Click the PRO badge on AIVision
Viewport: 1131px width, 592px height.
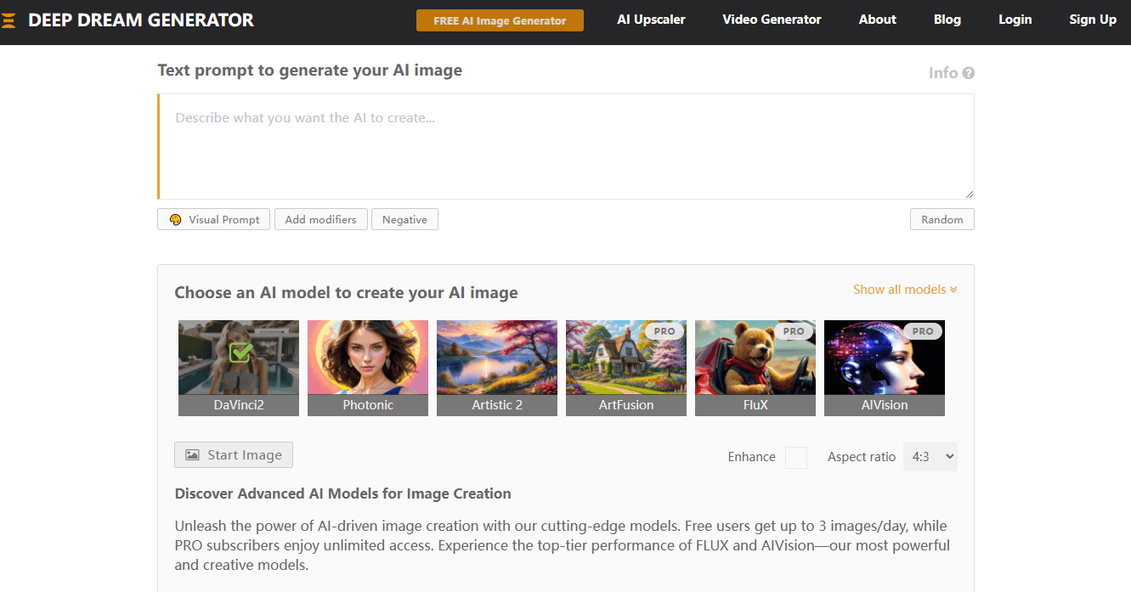pyautogui.click(x=923, y=331)
